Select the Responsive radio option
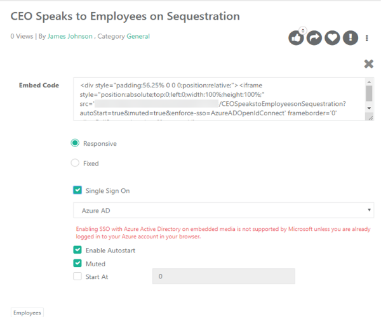Screen dimensions: 381x317 76,143
